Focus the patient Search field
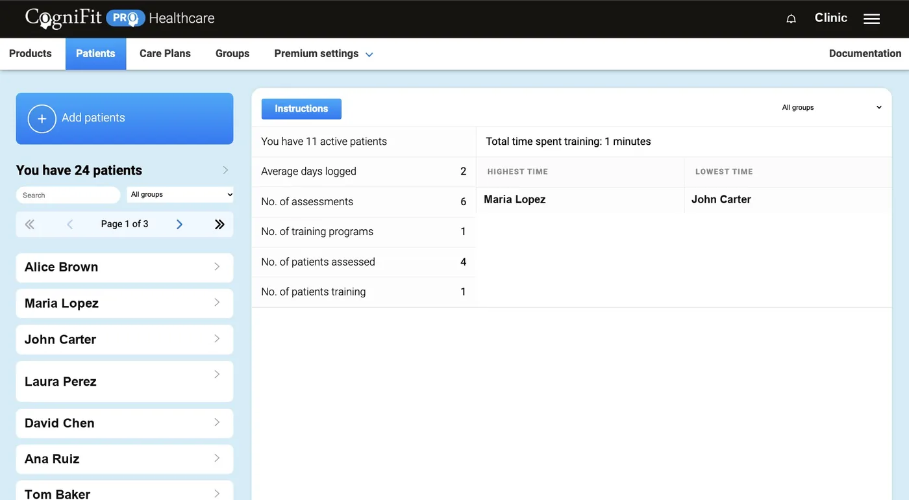 pos(68,195)
